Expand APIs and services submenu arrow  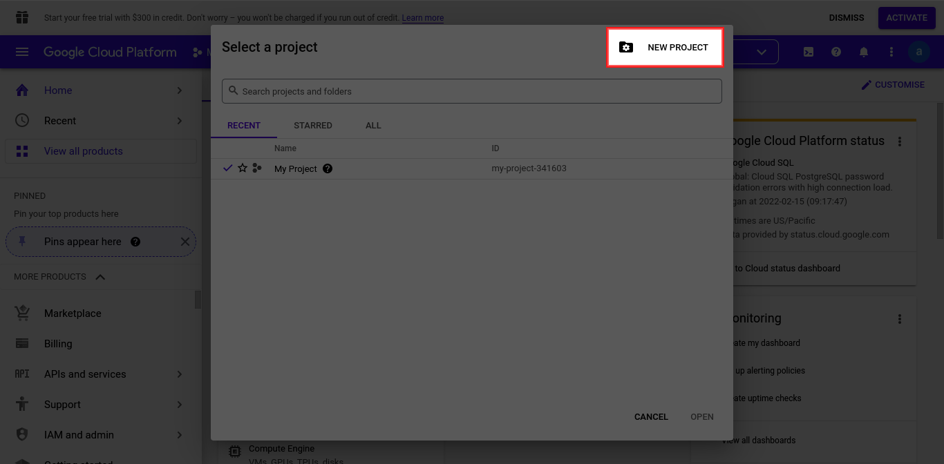click(180, 374)
